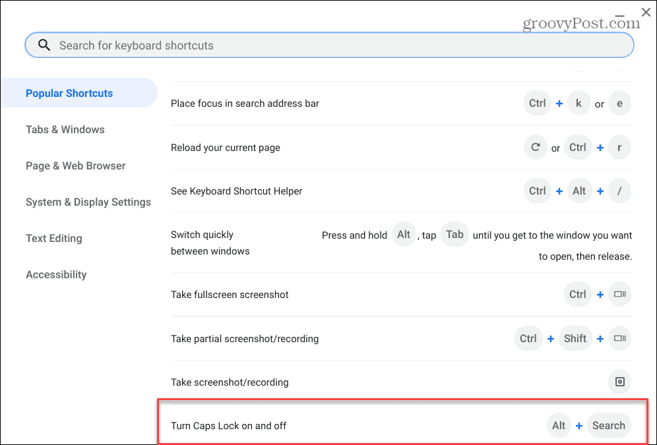Click the Search key badge in Caps Lock row
The width and height of the screenshot is (657, 445).
coord(608,425)
